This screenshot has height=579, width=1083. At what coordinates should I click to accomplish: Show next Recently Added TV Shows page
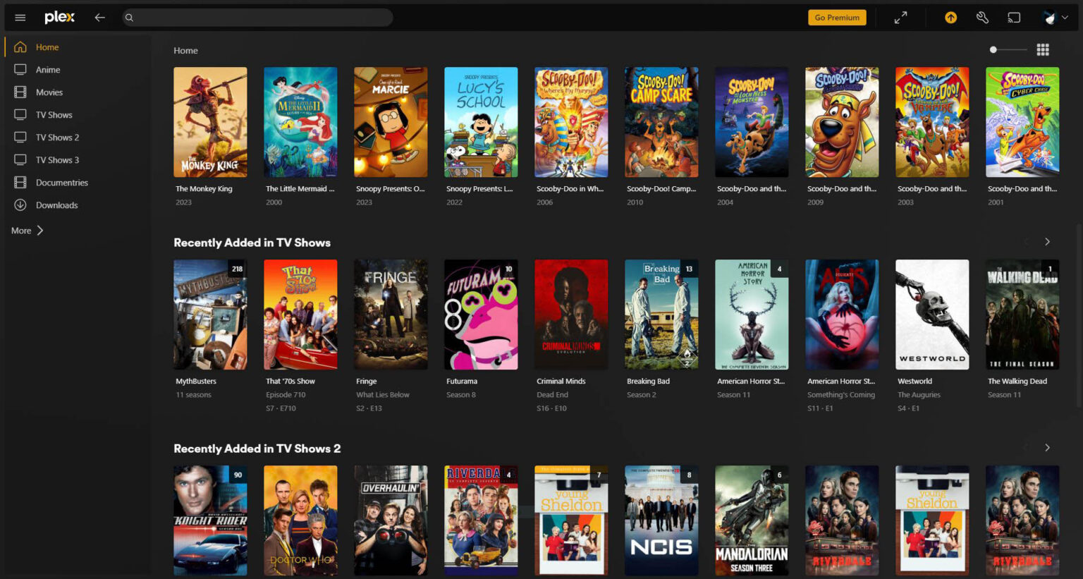(1048, 241)
